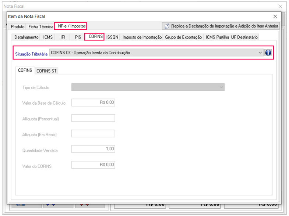Viewport: 289px width, 216px height.
Task: Open the Grupo de Exportação tab
Action: pyautogui.click(x=183, y=37)
